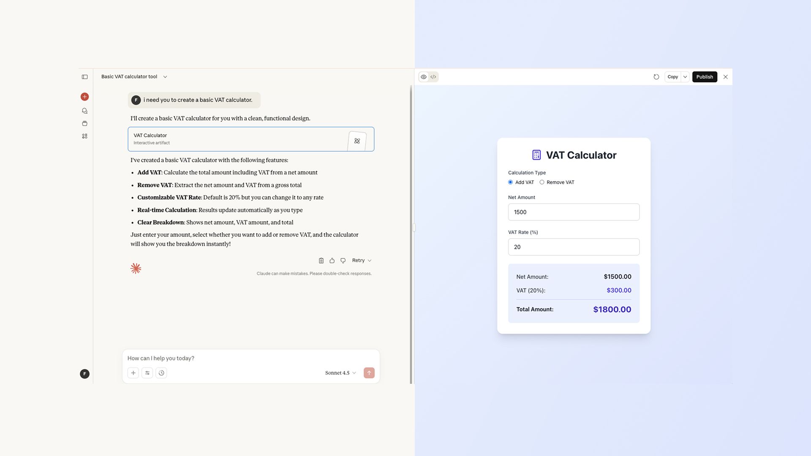The height and width of the screenshot is (456, 811).
Task: Open a new chat with the plus icon
Action: 84,96
